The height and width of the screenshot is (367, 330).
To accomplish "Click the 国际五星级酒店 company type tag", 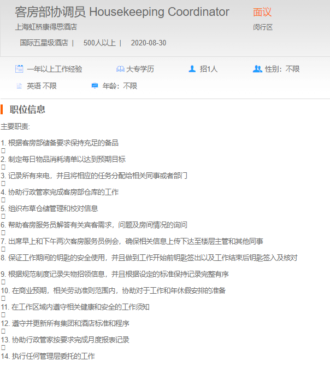I will (44, 43).
